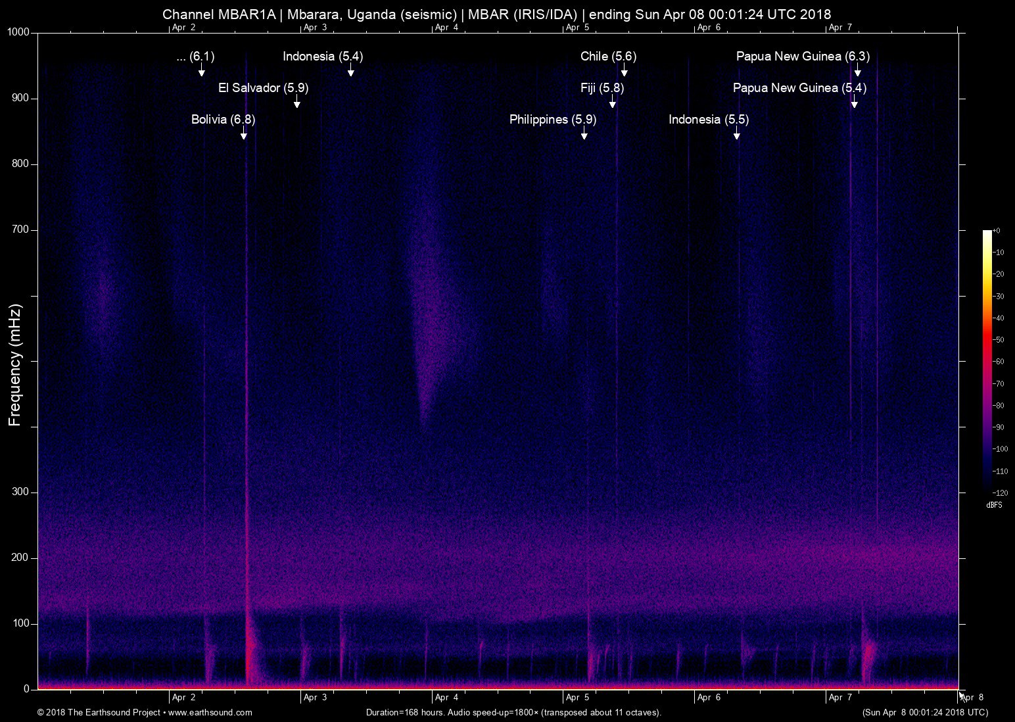
Task: Click the chart title with Channel MBAR1A
Action: coord(496,14)
